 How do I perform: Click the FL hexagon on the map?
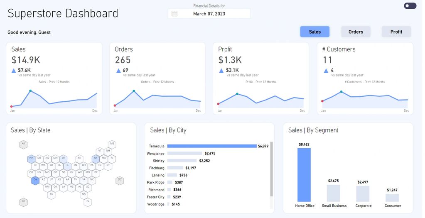88,201
